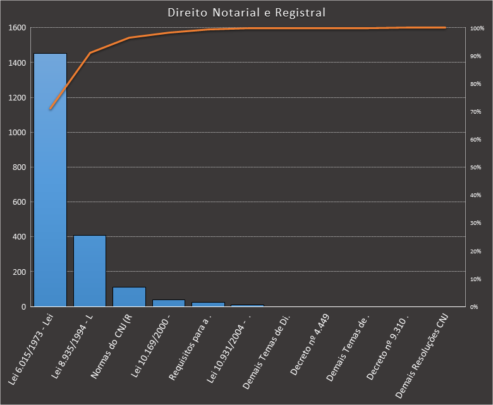Click the 1000 gridline value on left axis
Viewport: 493px width, 405px height.
tap(17, 133)
